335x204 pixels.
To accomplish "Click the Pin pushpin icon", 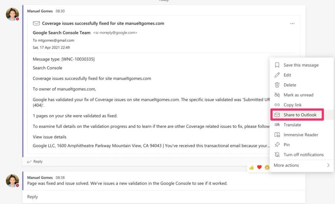I will pyautogui.click(x=277, y=145).
